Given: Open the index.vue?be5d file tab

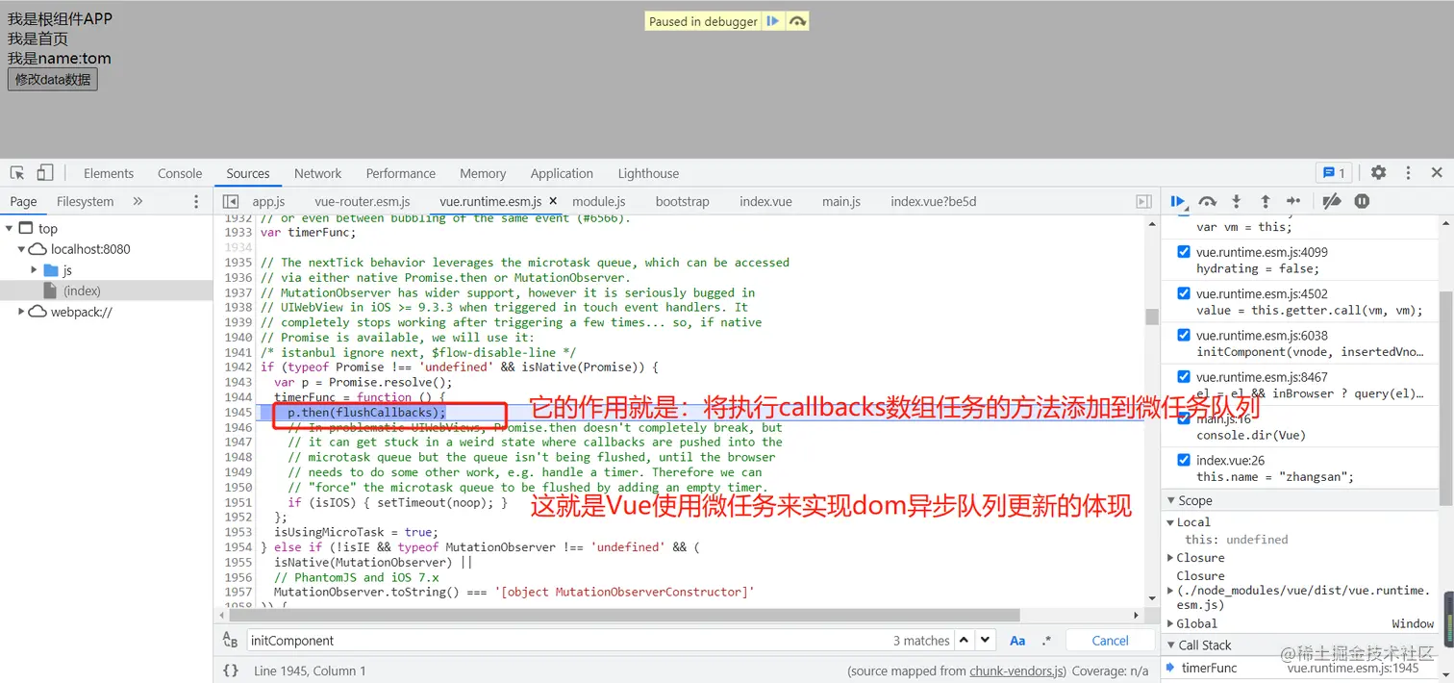Looking at the screenshot, I should coord(933,201).
